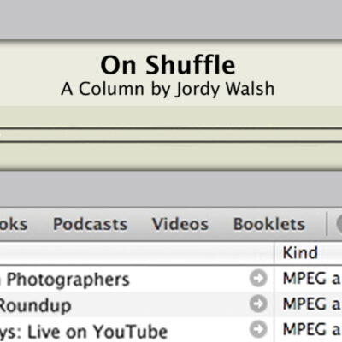Click the arrow icon beside Roundup
The image size is (342, 342).
tap(258, 304)
